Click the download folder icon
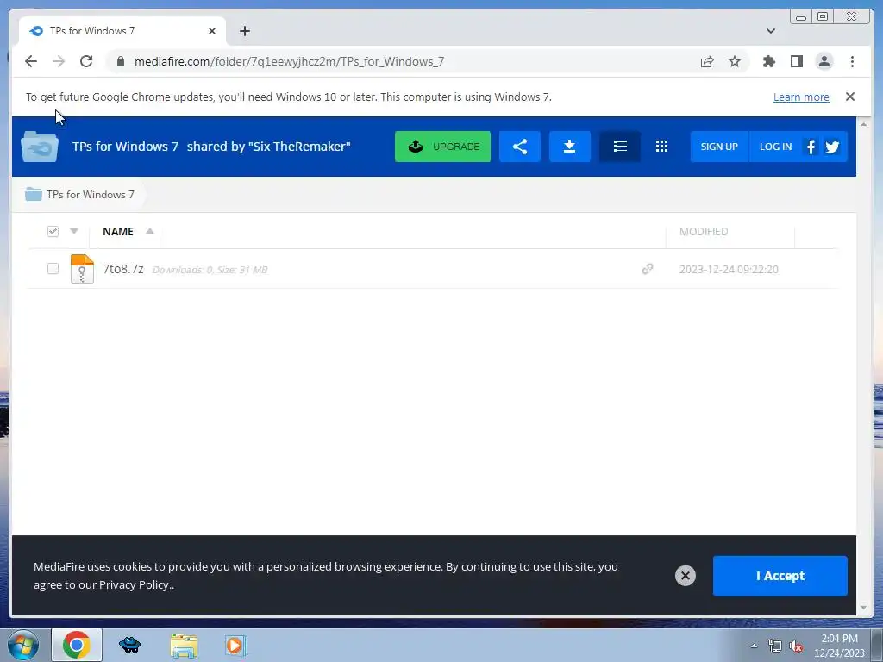 click(569, 147)
